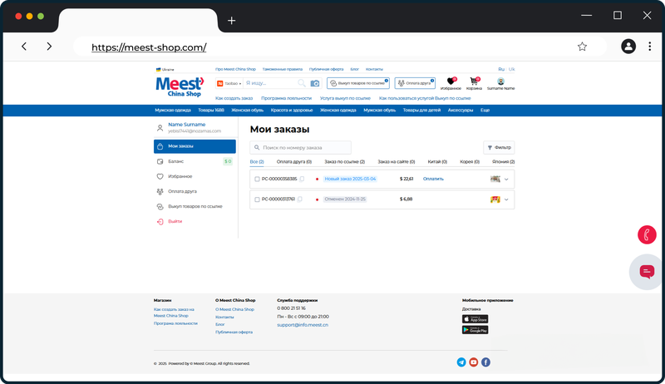Open the browser profile account icon
This screenshot has height=384, width=665.
click(x=628, y=47)
